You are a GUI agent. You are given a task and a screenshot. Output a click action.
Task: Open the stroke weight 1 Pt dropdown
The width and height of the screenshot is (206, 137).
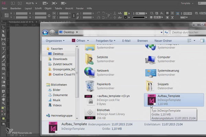coord(146,13)
